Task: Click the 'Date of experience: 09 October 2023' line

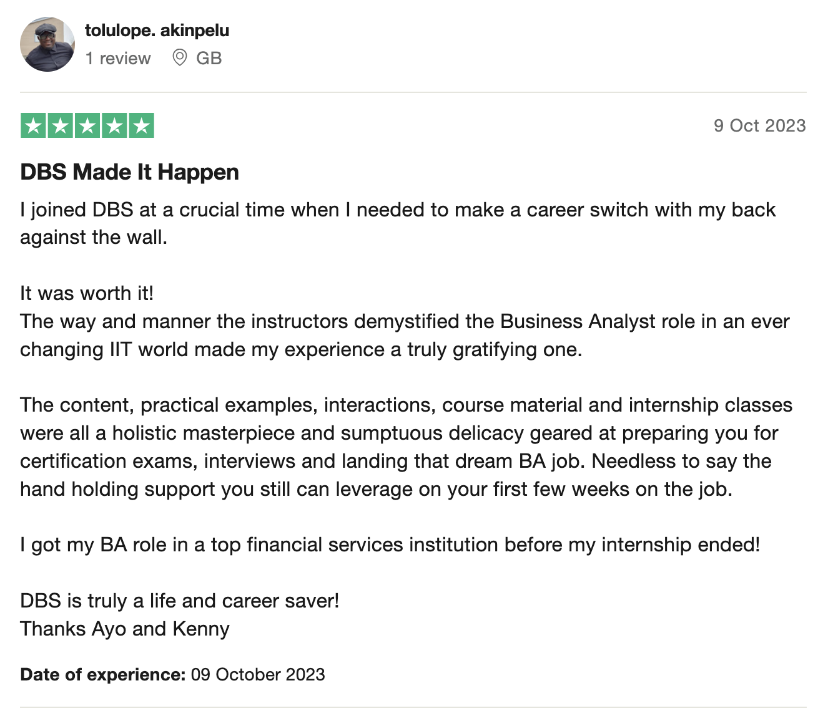Action: (x=172, y=675)
